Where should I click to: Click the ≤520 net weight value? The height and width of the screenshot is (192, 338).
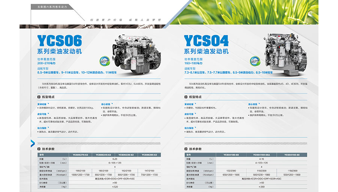coord(115,187)
